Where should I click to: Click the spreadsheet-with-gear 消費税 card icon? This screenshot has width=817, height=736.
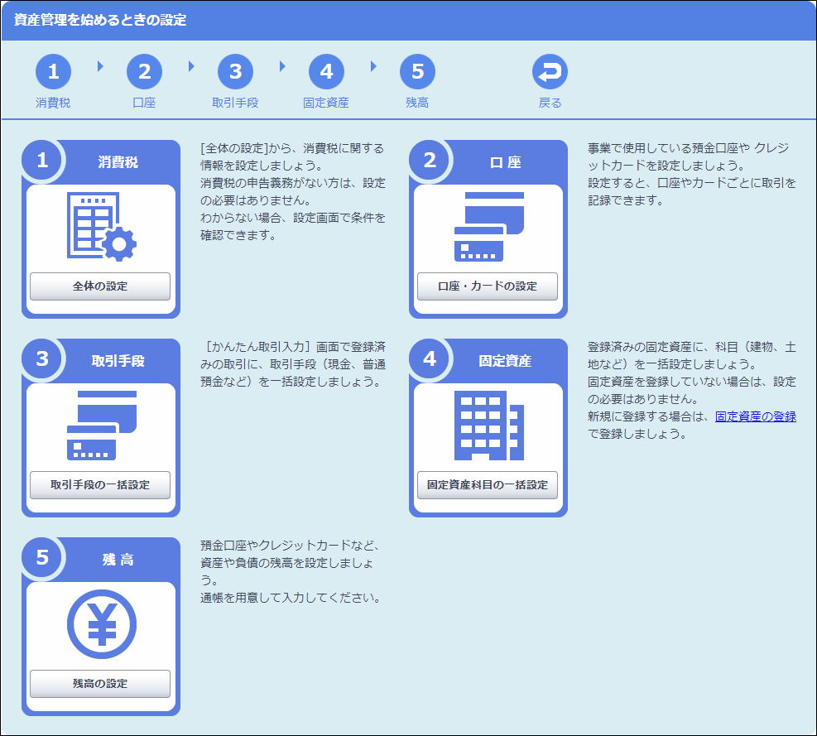click(x=101, y=227)
